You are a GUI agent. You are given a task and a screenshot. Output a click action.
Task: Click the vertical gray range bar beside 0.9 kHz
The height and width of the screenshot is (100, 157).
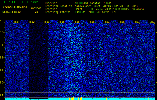(5, 57)
